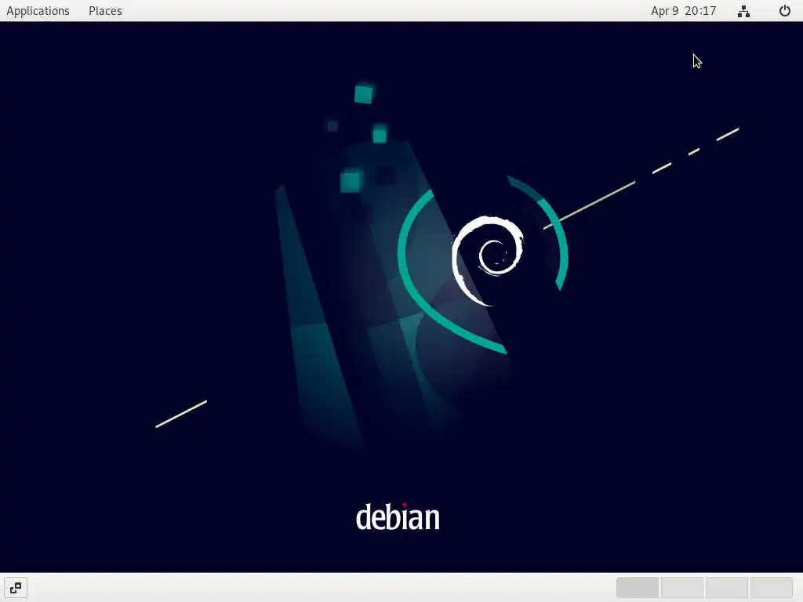
Task: Open the Apr 9 20:17 clock calendar
Action: [x=683, y=11]
